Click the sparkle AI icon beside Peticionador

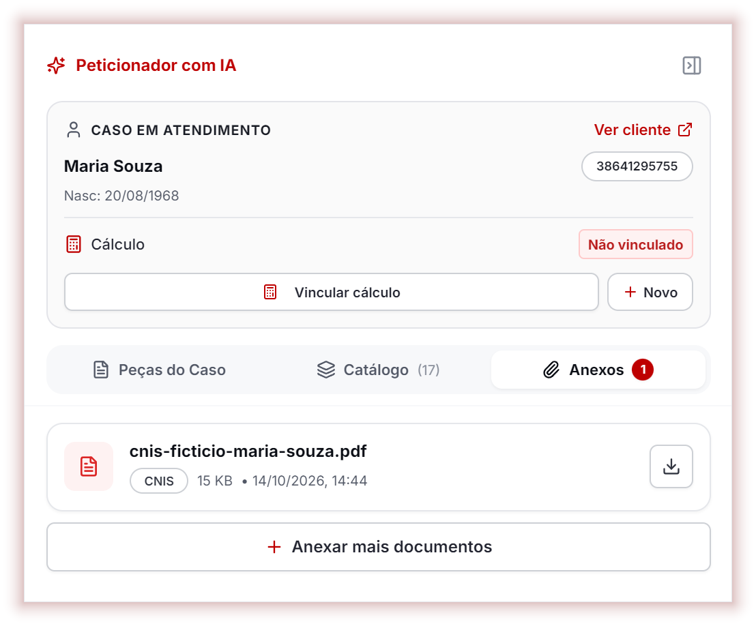pyautogui.click(x=57, y=65)
